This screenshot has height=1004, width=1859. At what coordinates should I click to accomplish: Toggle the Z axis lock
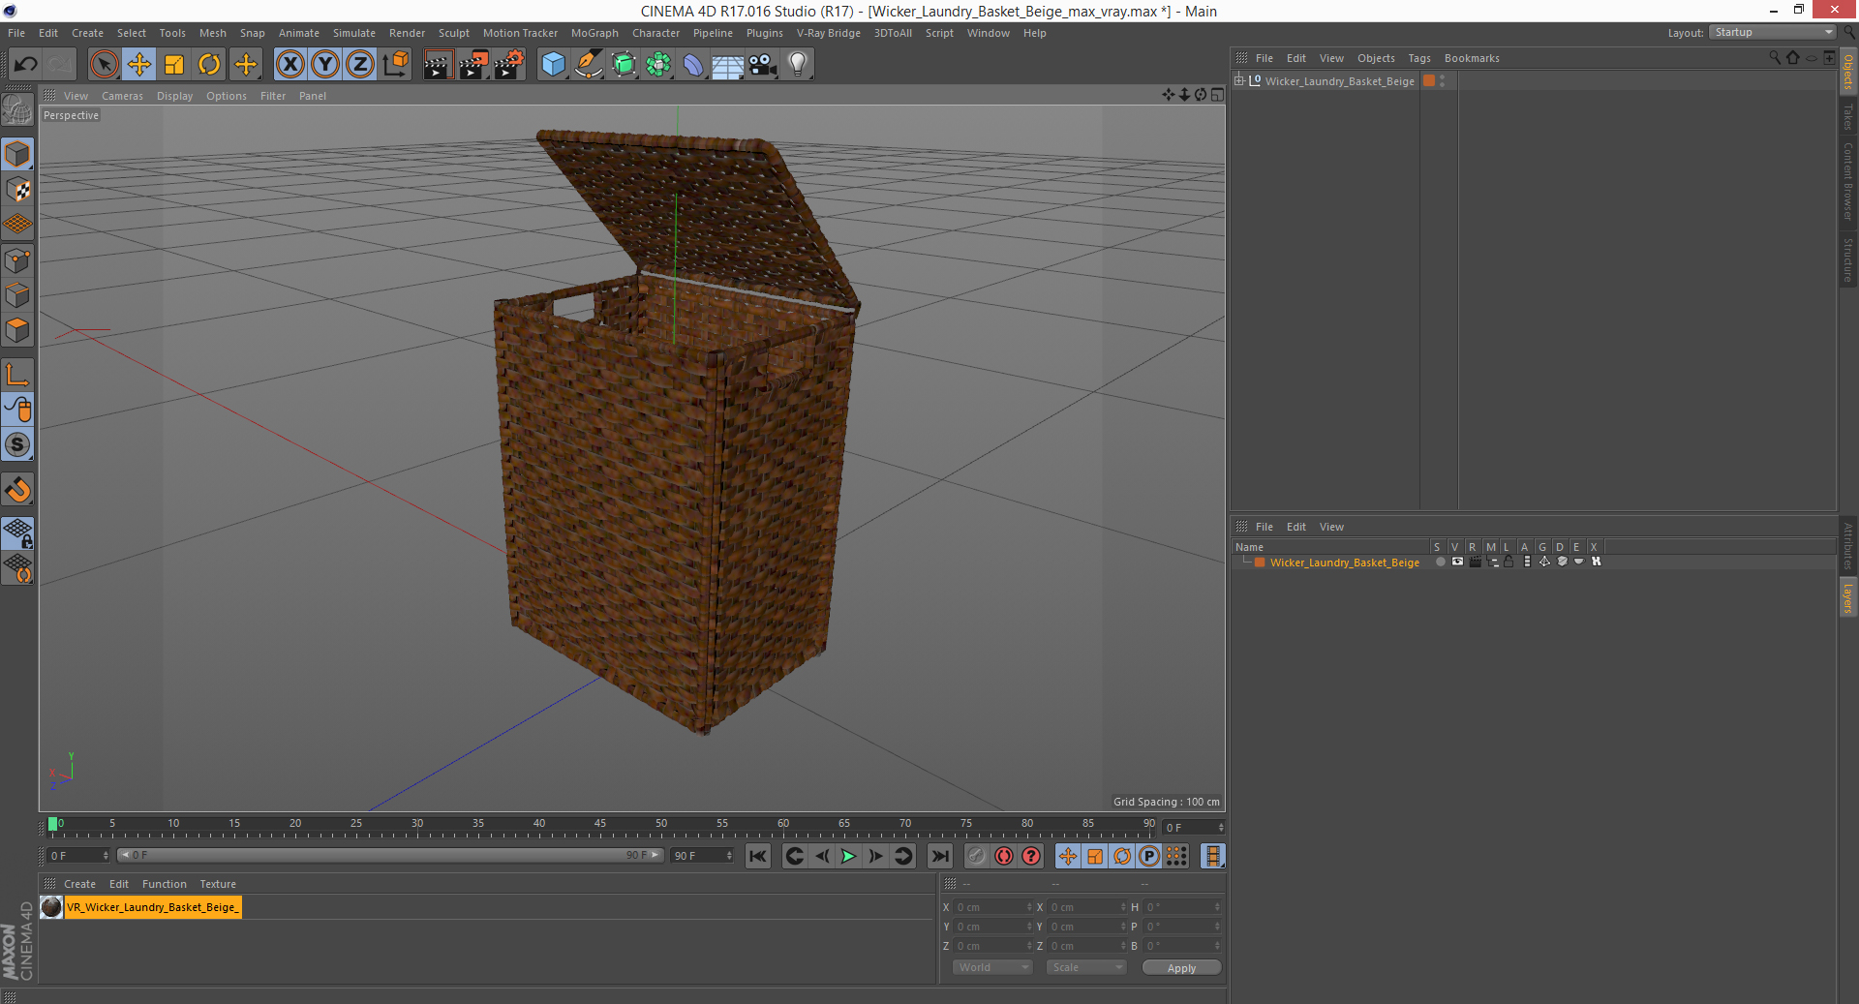360,65
